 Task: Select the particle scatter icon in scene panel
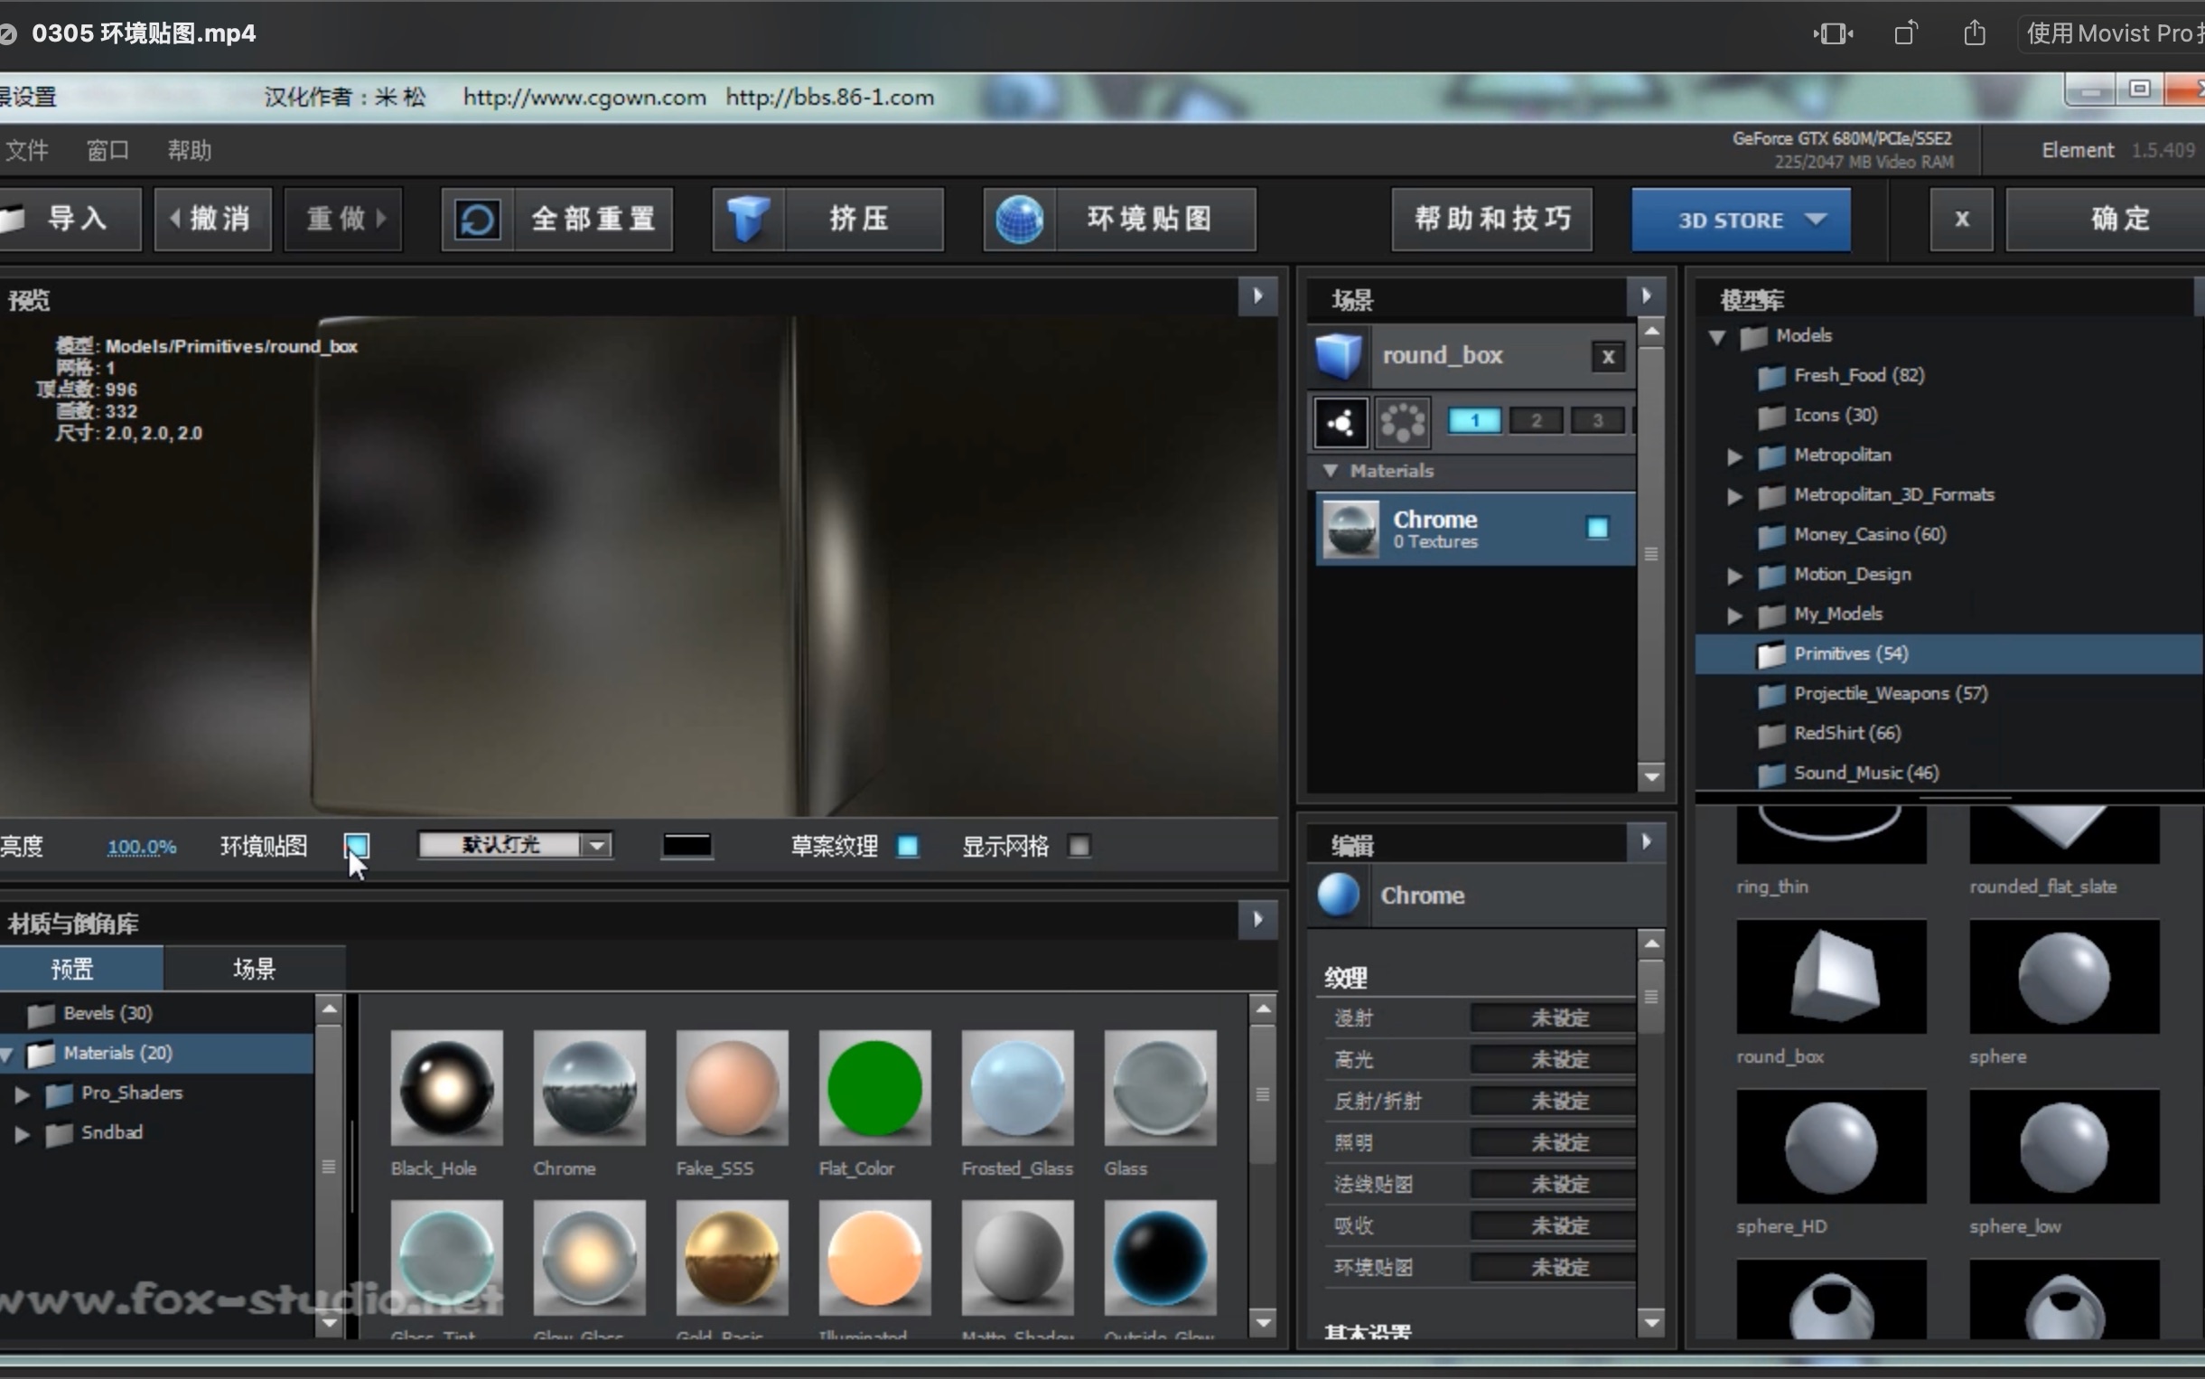coord(1339,420)
